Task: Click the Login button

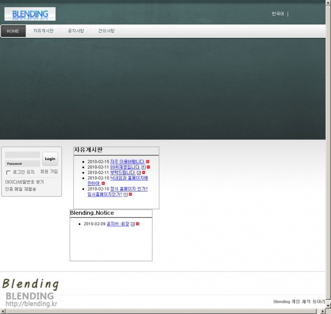Action: click(x=50, y=159)
